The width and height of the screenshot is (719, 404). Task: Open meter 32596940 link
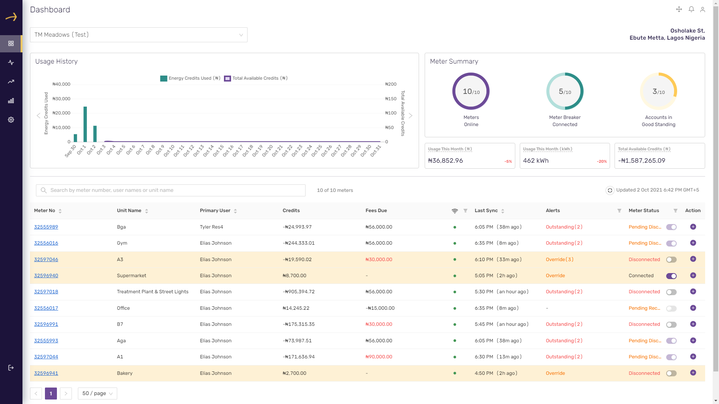click(46, 276)
